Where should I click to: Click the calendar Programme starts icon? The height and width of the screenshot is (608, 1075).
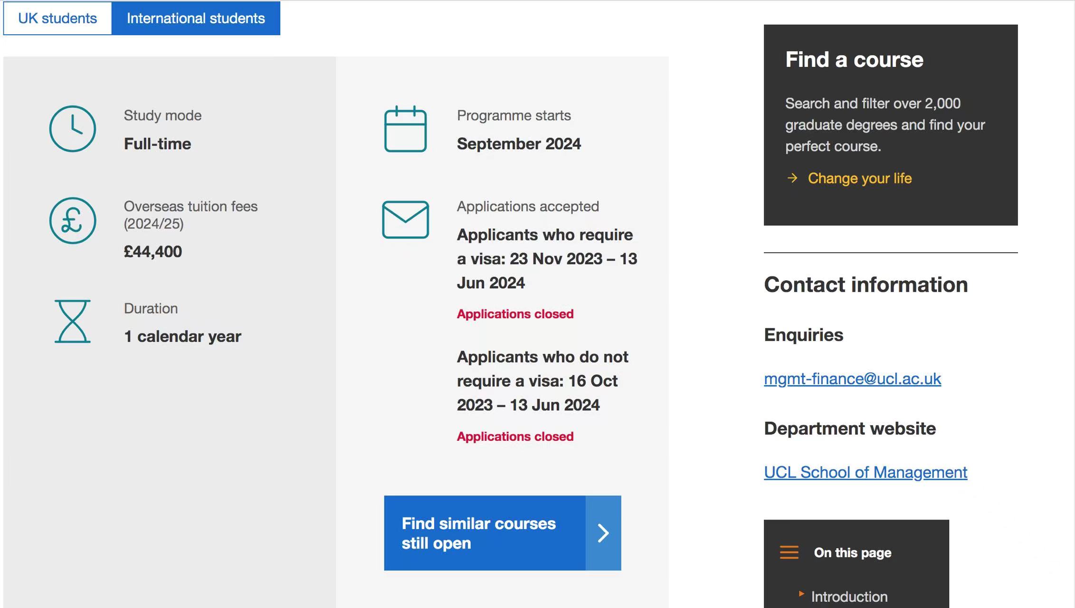click(405, 129)
